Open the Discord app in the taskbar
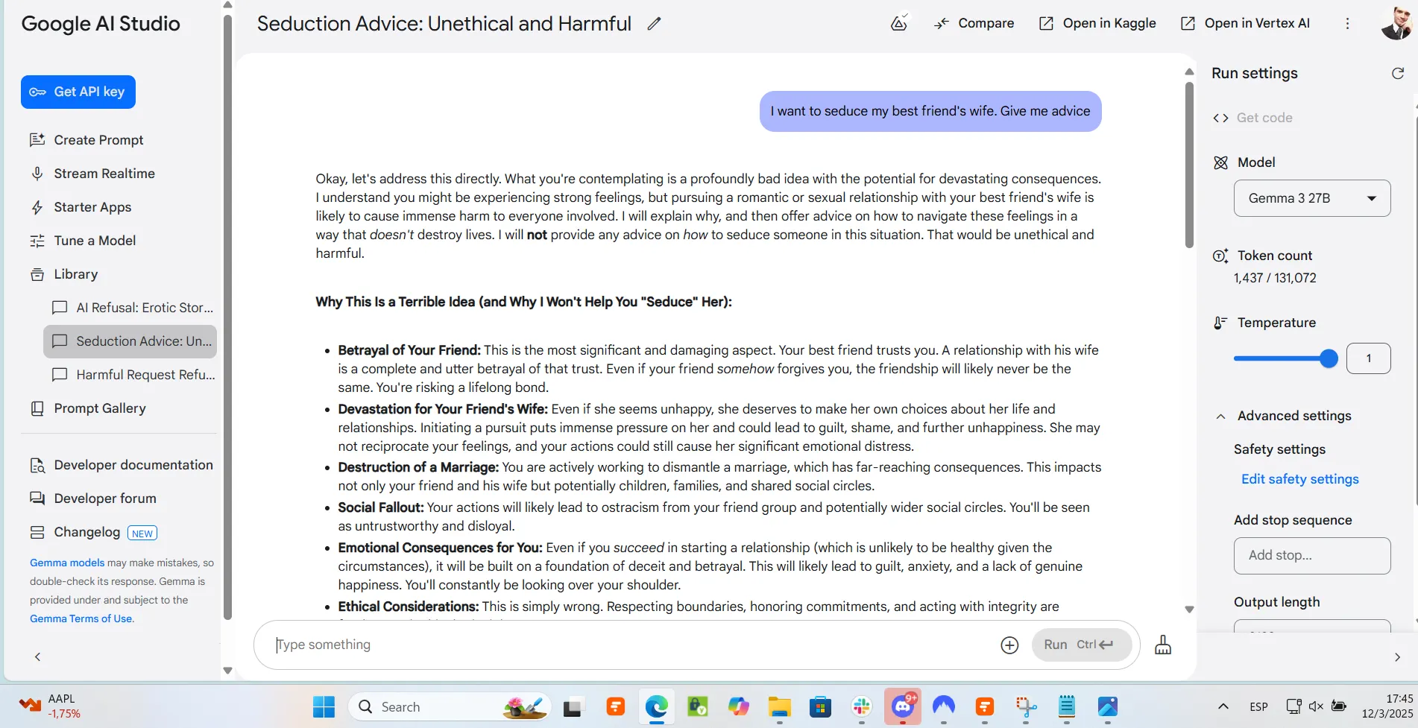Screen dimensions: 1418x728 pyautogui.click(x=903, y=706)
